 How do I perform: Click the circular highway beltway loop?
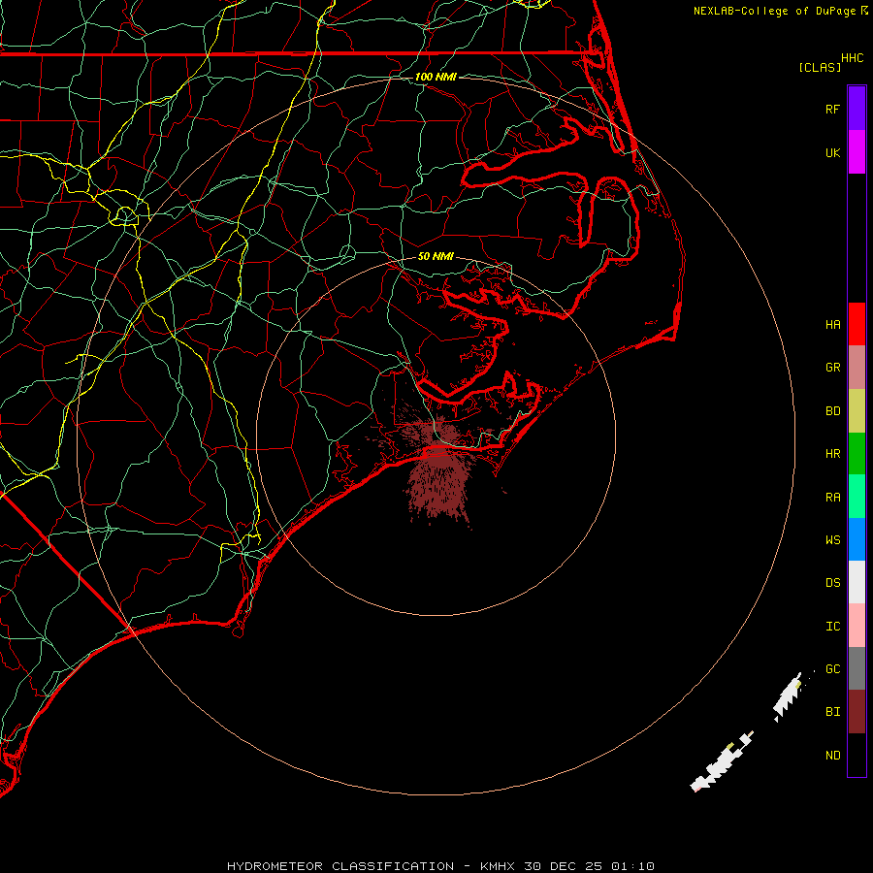click(x=125, y=215)
